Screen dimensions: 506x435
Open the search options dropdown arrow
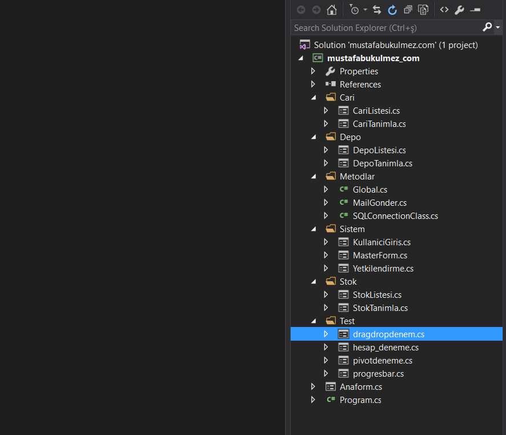pyautogui.click(x=498, y=27)
